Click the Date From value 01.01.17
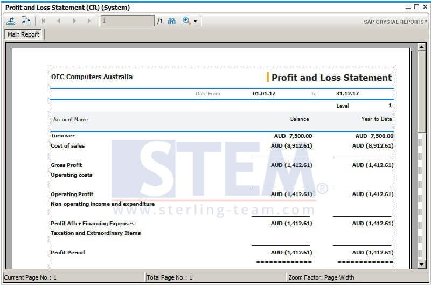431x285 pixels. 264,93
